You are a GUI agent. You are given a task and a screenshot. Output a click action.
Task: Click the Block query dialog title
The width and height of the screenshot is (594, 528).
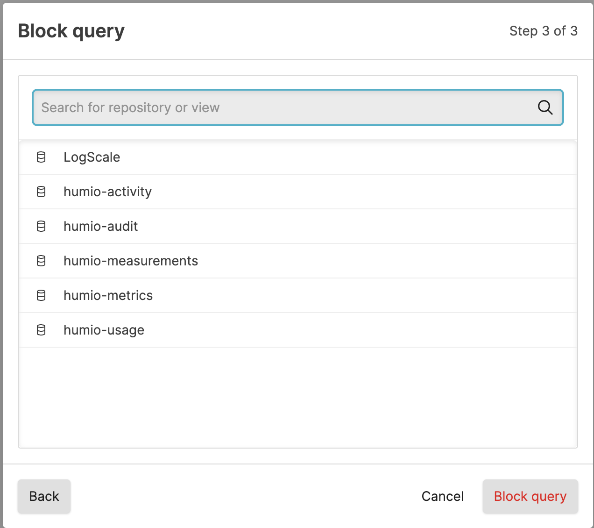click(x=71, y=31)
